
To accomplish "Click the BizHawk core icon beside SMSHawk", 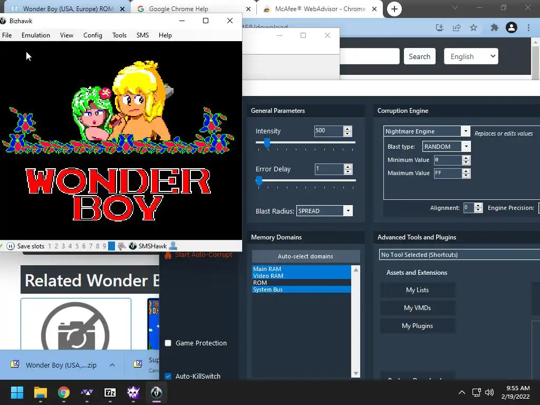I will [x=132, y=246].
